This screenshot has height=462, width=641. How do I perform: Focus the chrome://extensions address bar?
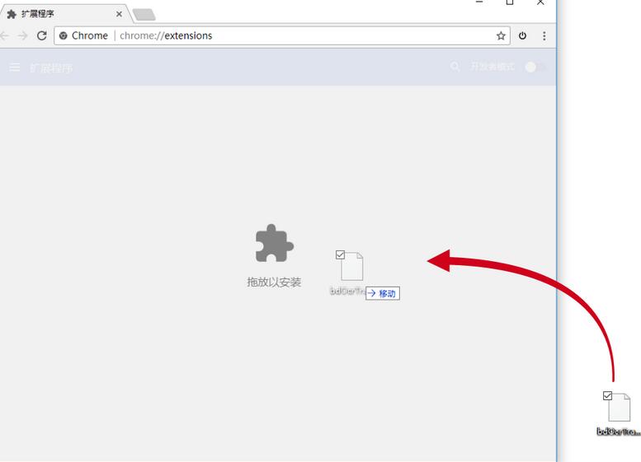pyautogui.click(x=289, y=35)
